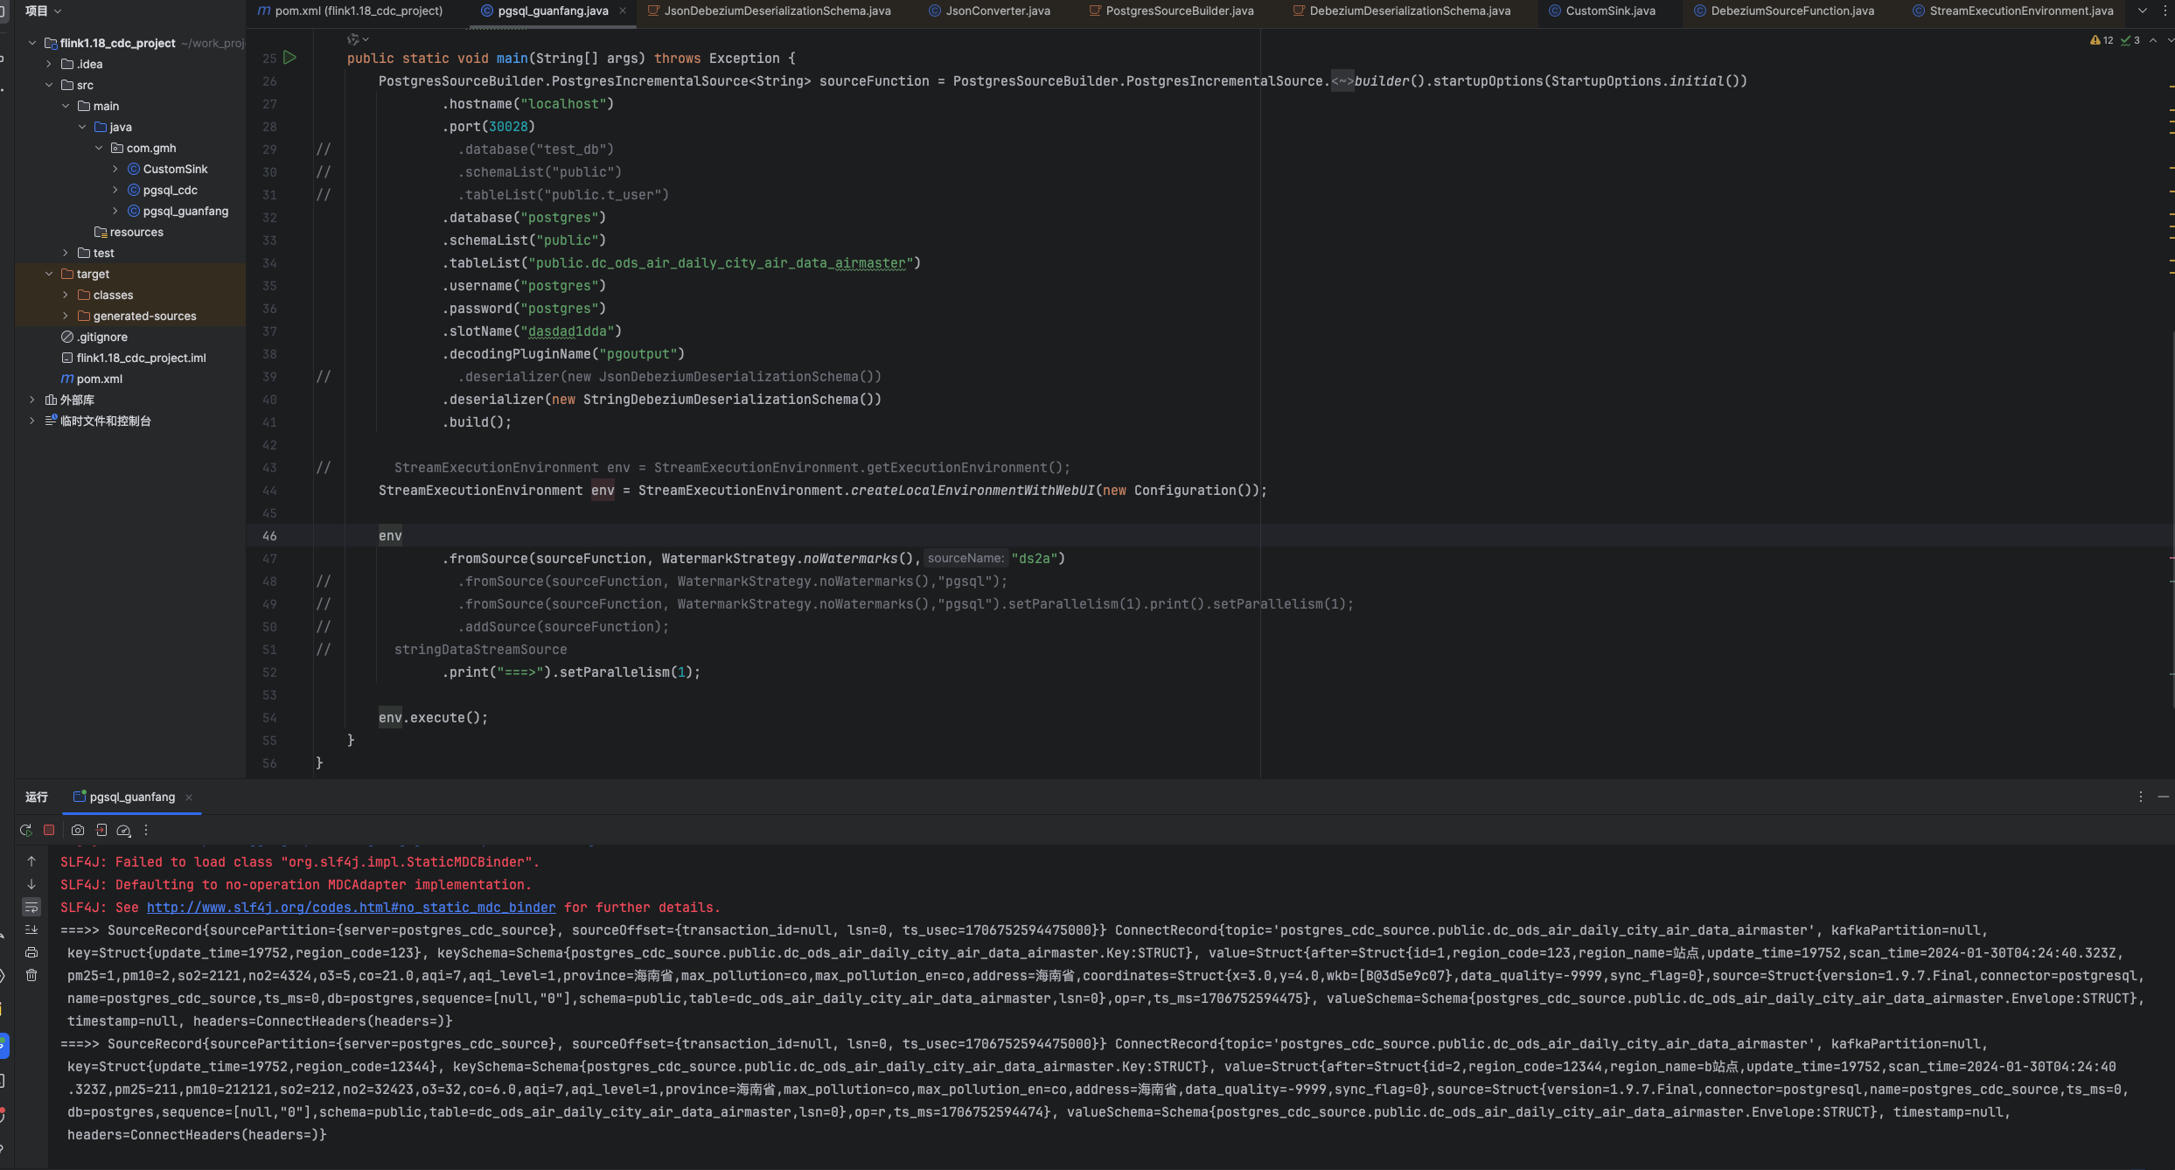Image resolution: width=2175 pixels, height=1170 pixels.
Task: Take thread dump via camera icon
Action: point(78,830)
